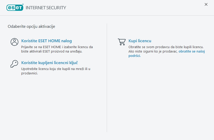The image size is (214, 140).
Task: Click the shopping cart icon
Action: (121, 42)
